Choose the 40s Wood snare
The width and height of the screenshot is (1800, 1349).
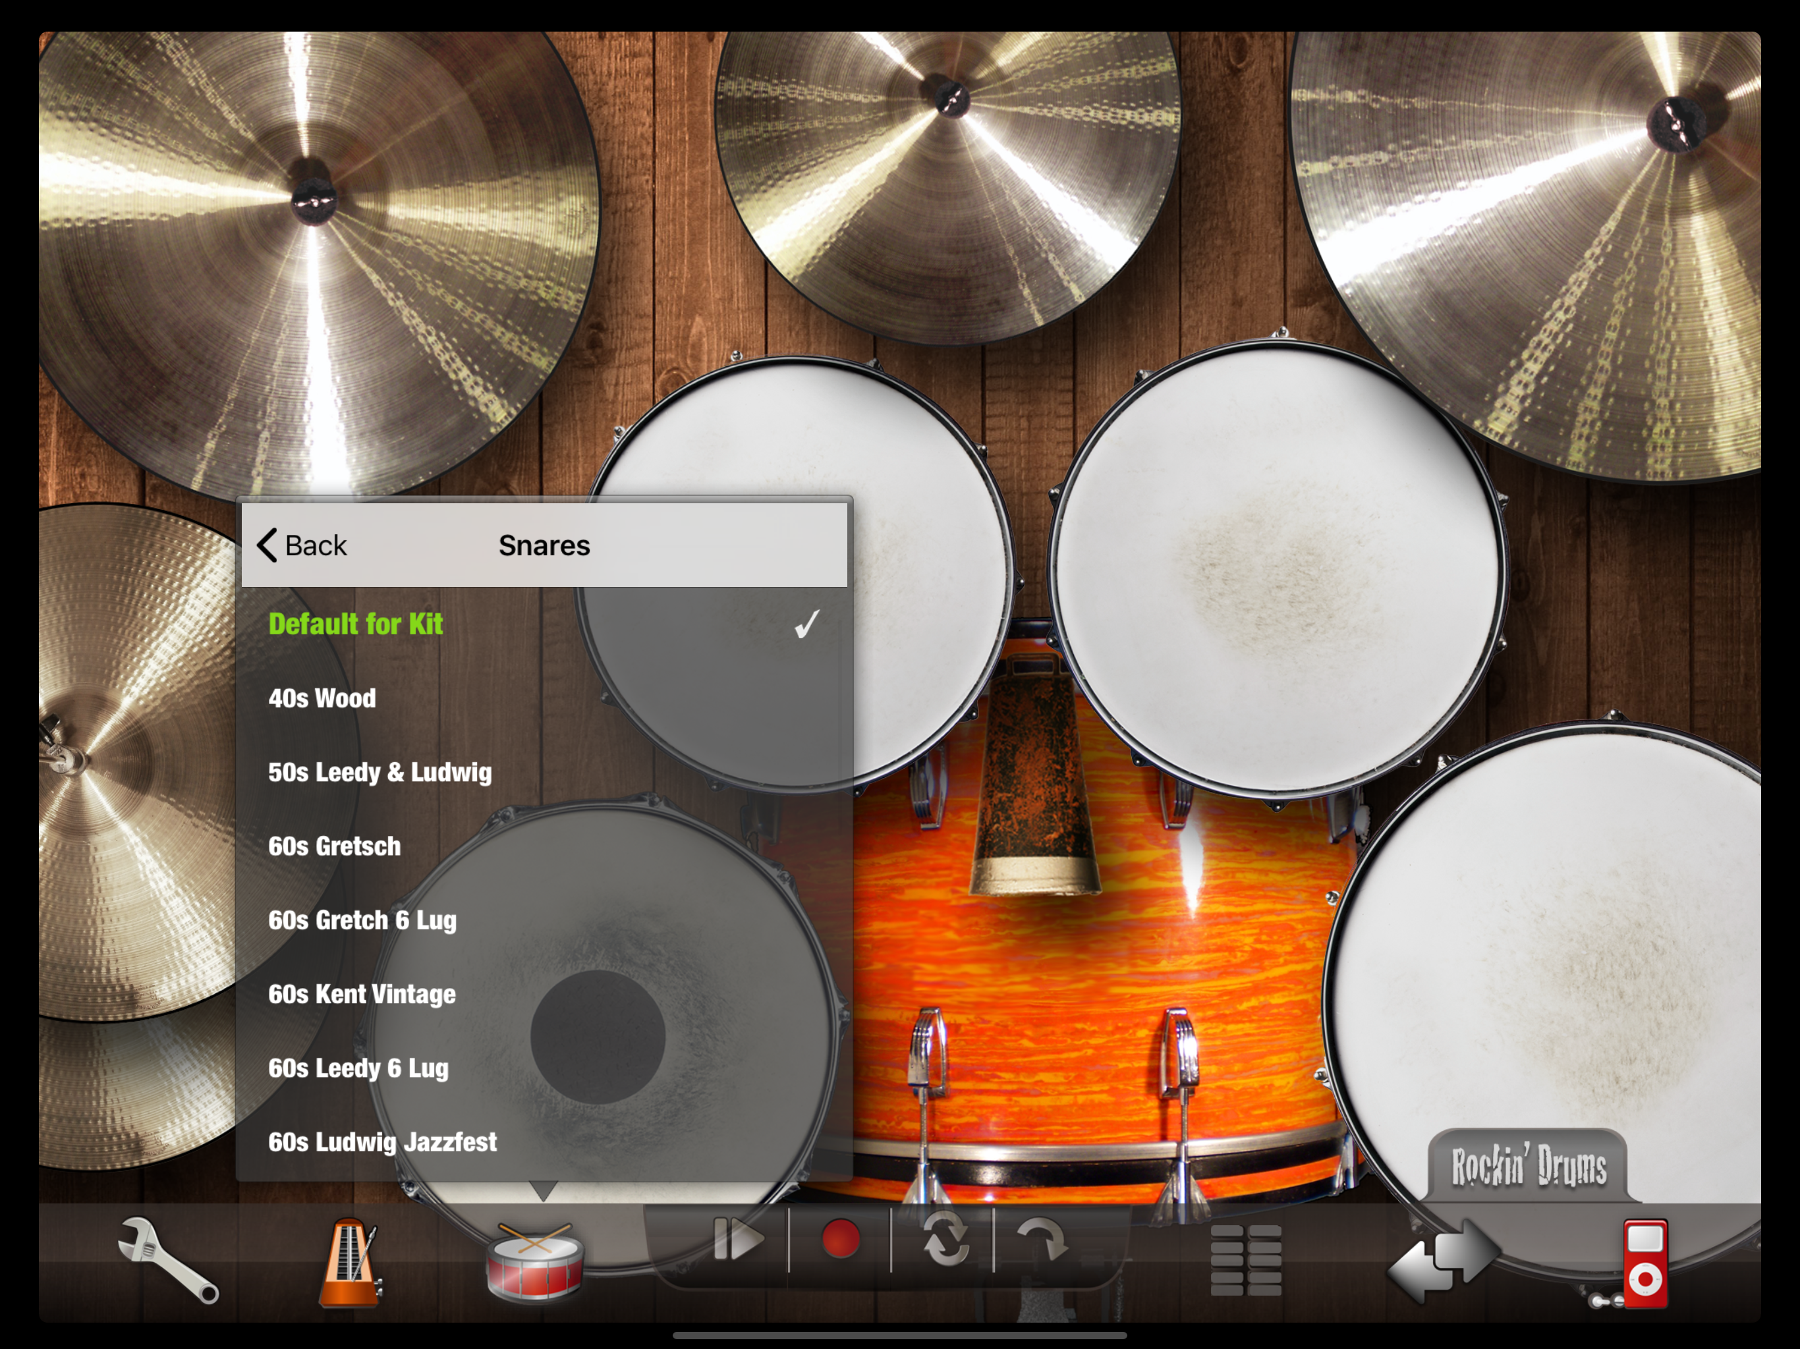pos(322,698)
